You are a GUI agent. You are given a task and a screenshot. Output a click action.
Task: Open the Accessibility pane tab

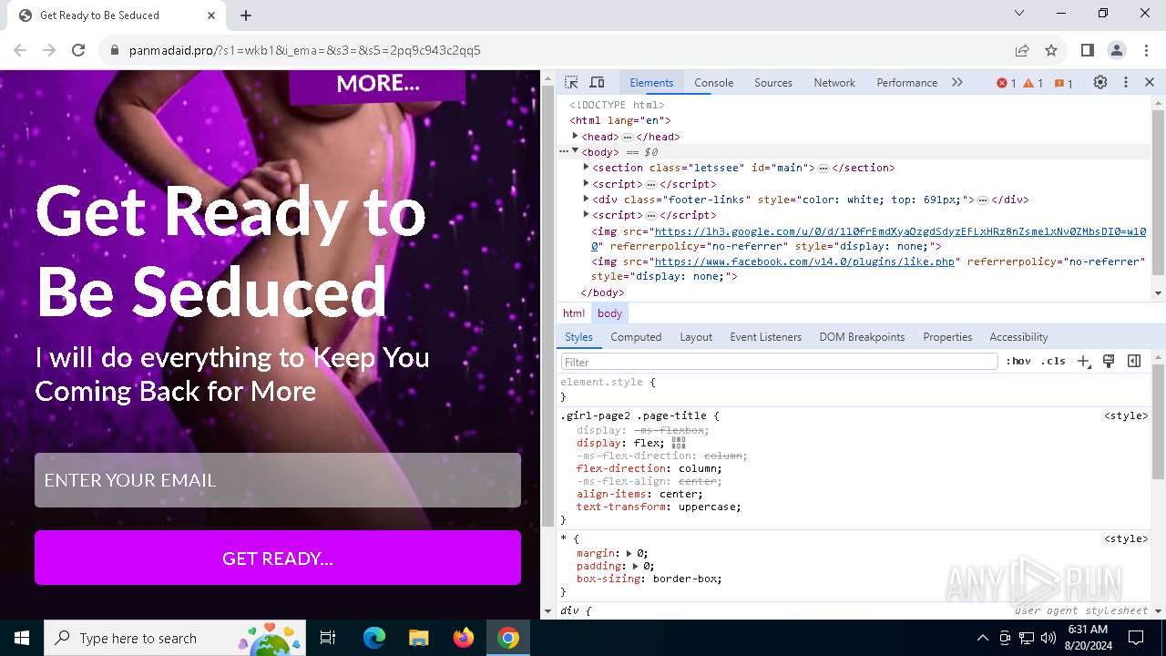pos(1018,336)
